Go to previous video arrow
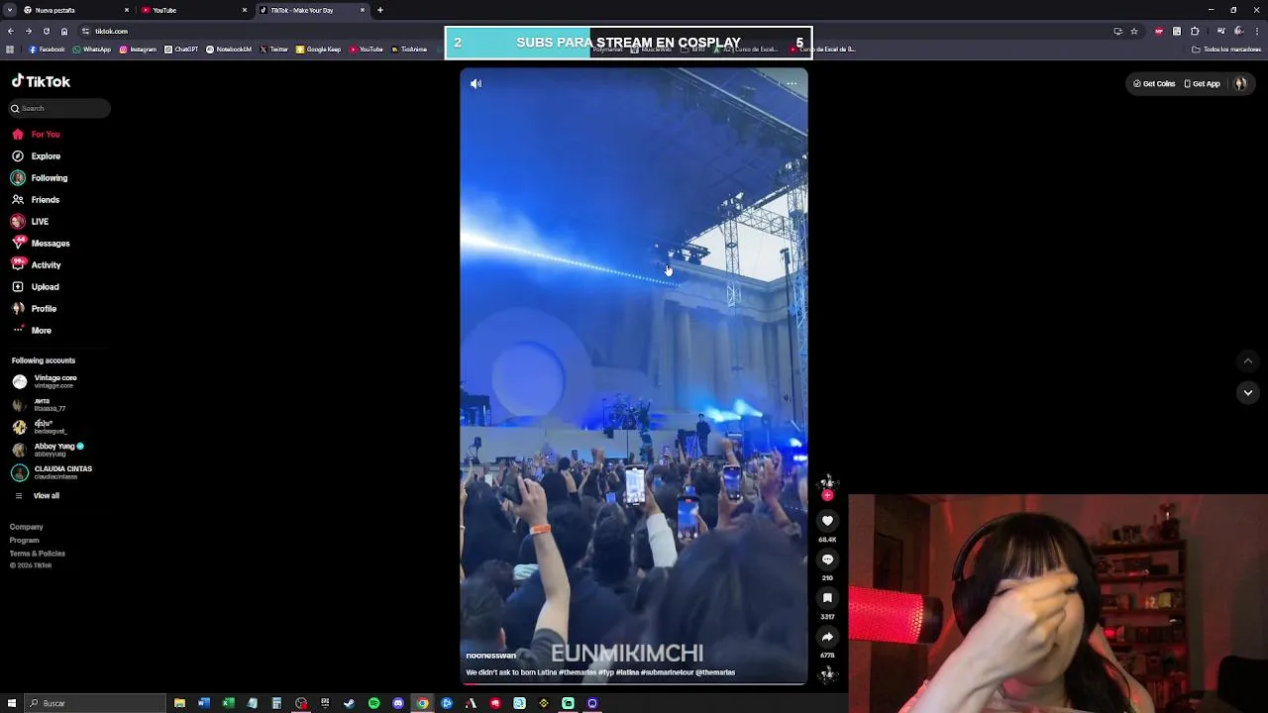Image resolution: width=1268 pixels, height=713 pixels. tap(1248, 361)
